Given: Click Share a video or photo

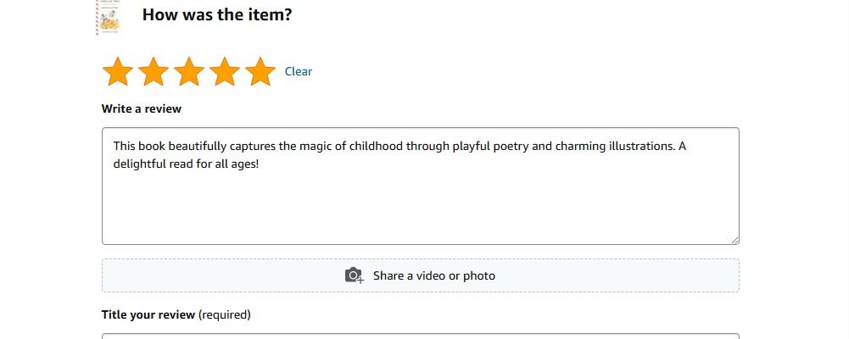Looking at the screenshot, I should (x=420, y=275).
